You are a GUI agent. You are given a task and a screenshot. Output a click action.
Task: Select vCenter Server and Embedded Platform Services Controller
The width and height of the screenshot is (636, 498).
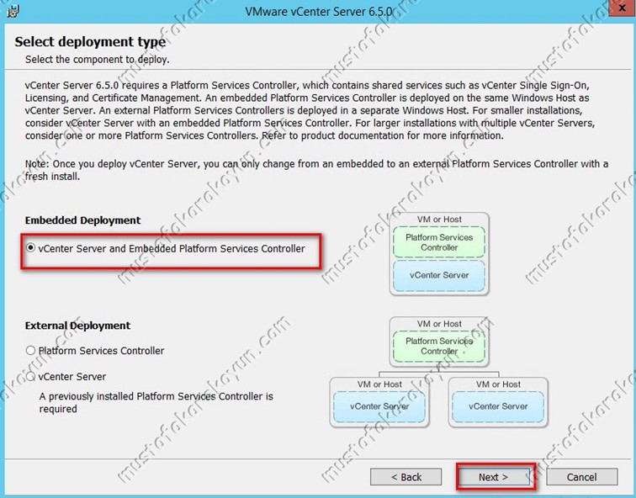tap(166, 248)
